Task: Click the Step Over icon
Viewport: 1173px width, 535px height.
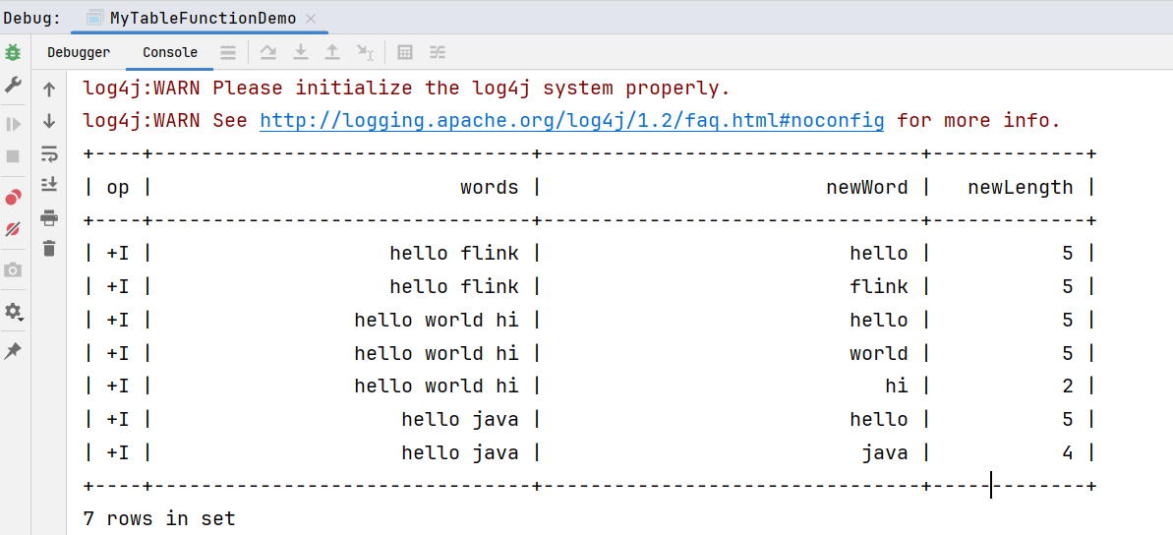Action: coord(268,52)
